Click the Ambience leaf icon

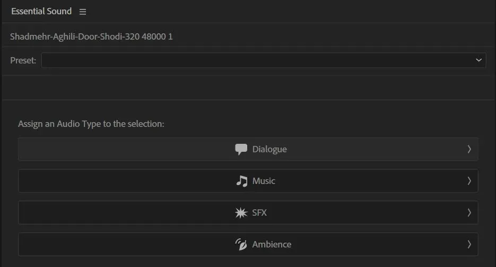point(241,244)
